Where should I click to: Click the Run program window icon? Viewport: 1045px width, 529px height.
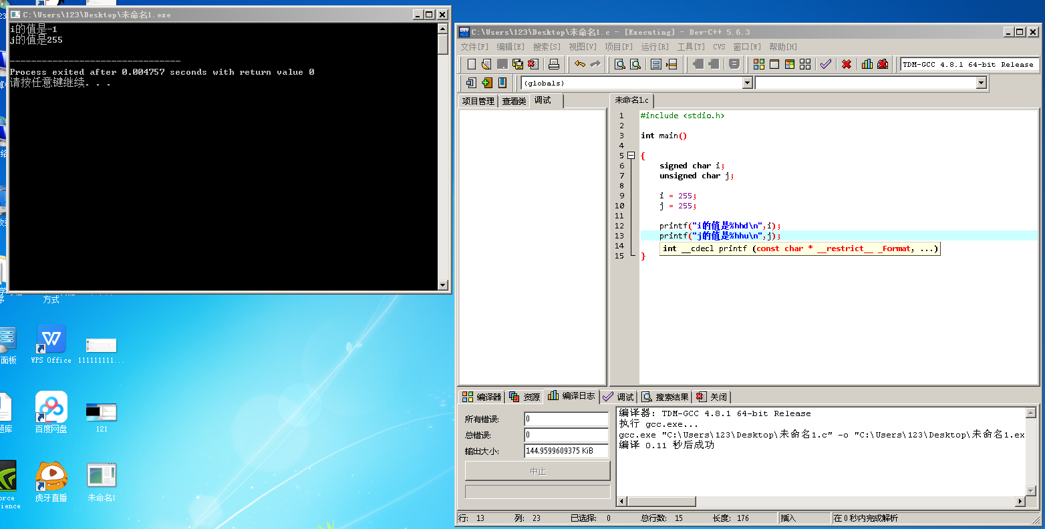click(774, 64)
